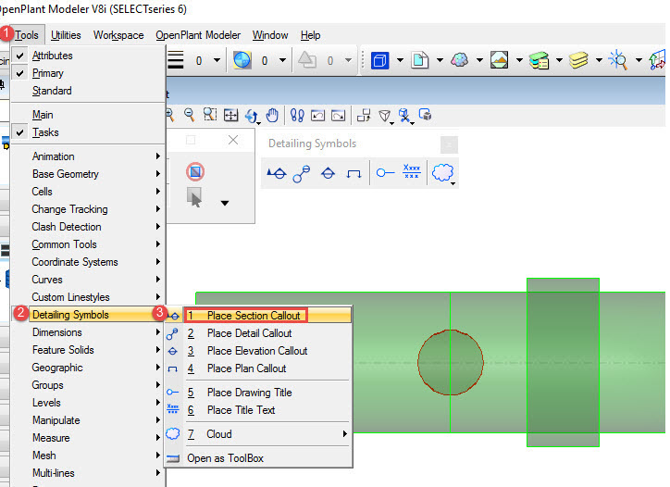Viewport: 670px width, 487px height.
Task: Open the line weight dropdown
Action: coord(217,60)
